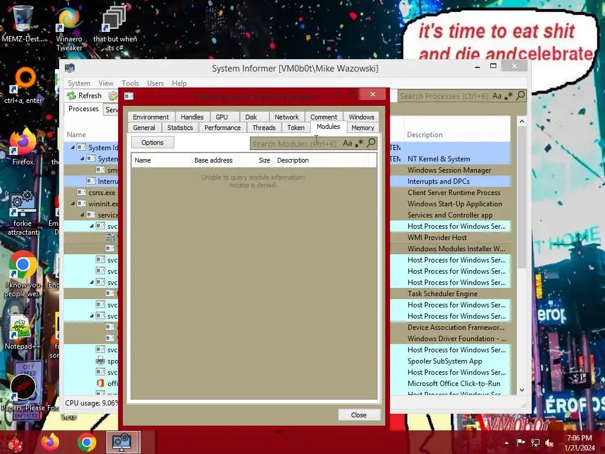The height and width of the screenshot is (454, 605).
Task: Open network tray icon
Action: (x=535, y=443)
